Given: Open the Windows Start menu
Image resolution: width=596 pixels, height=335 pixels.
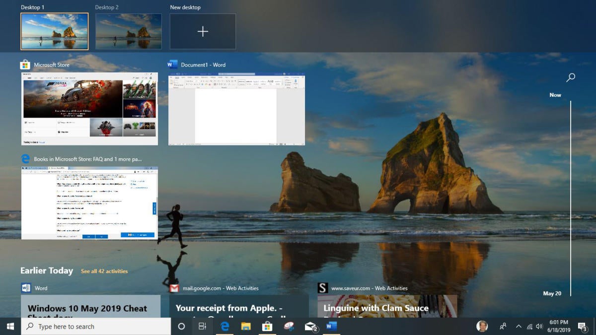Looking at the screenshot, I should (10, 326).
